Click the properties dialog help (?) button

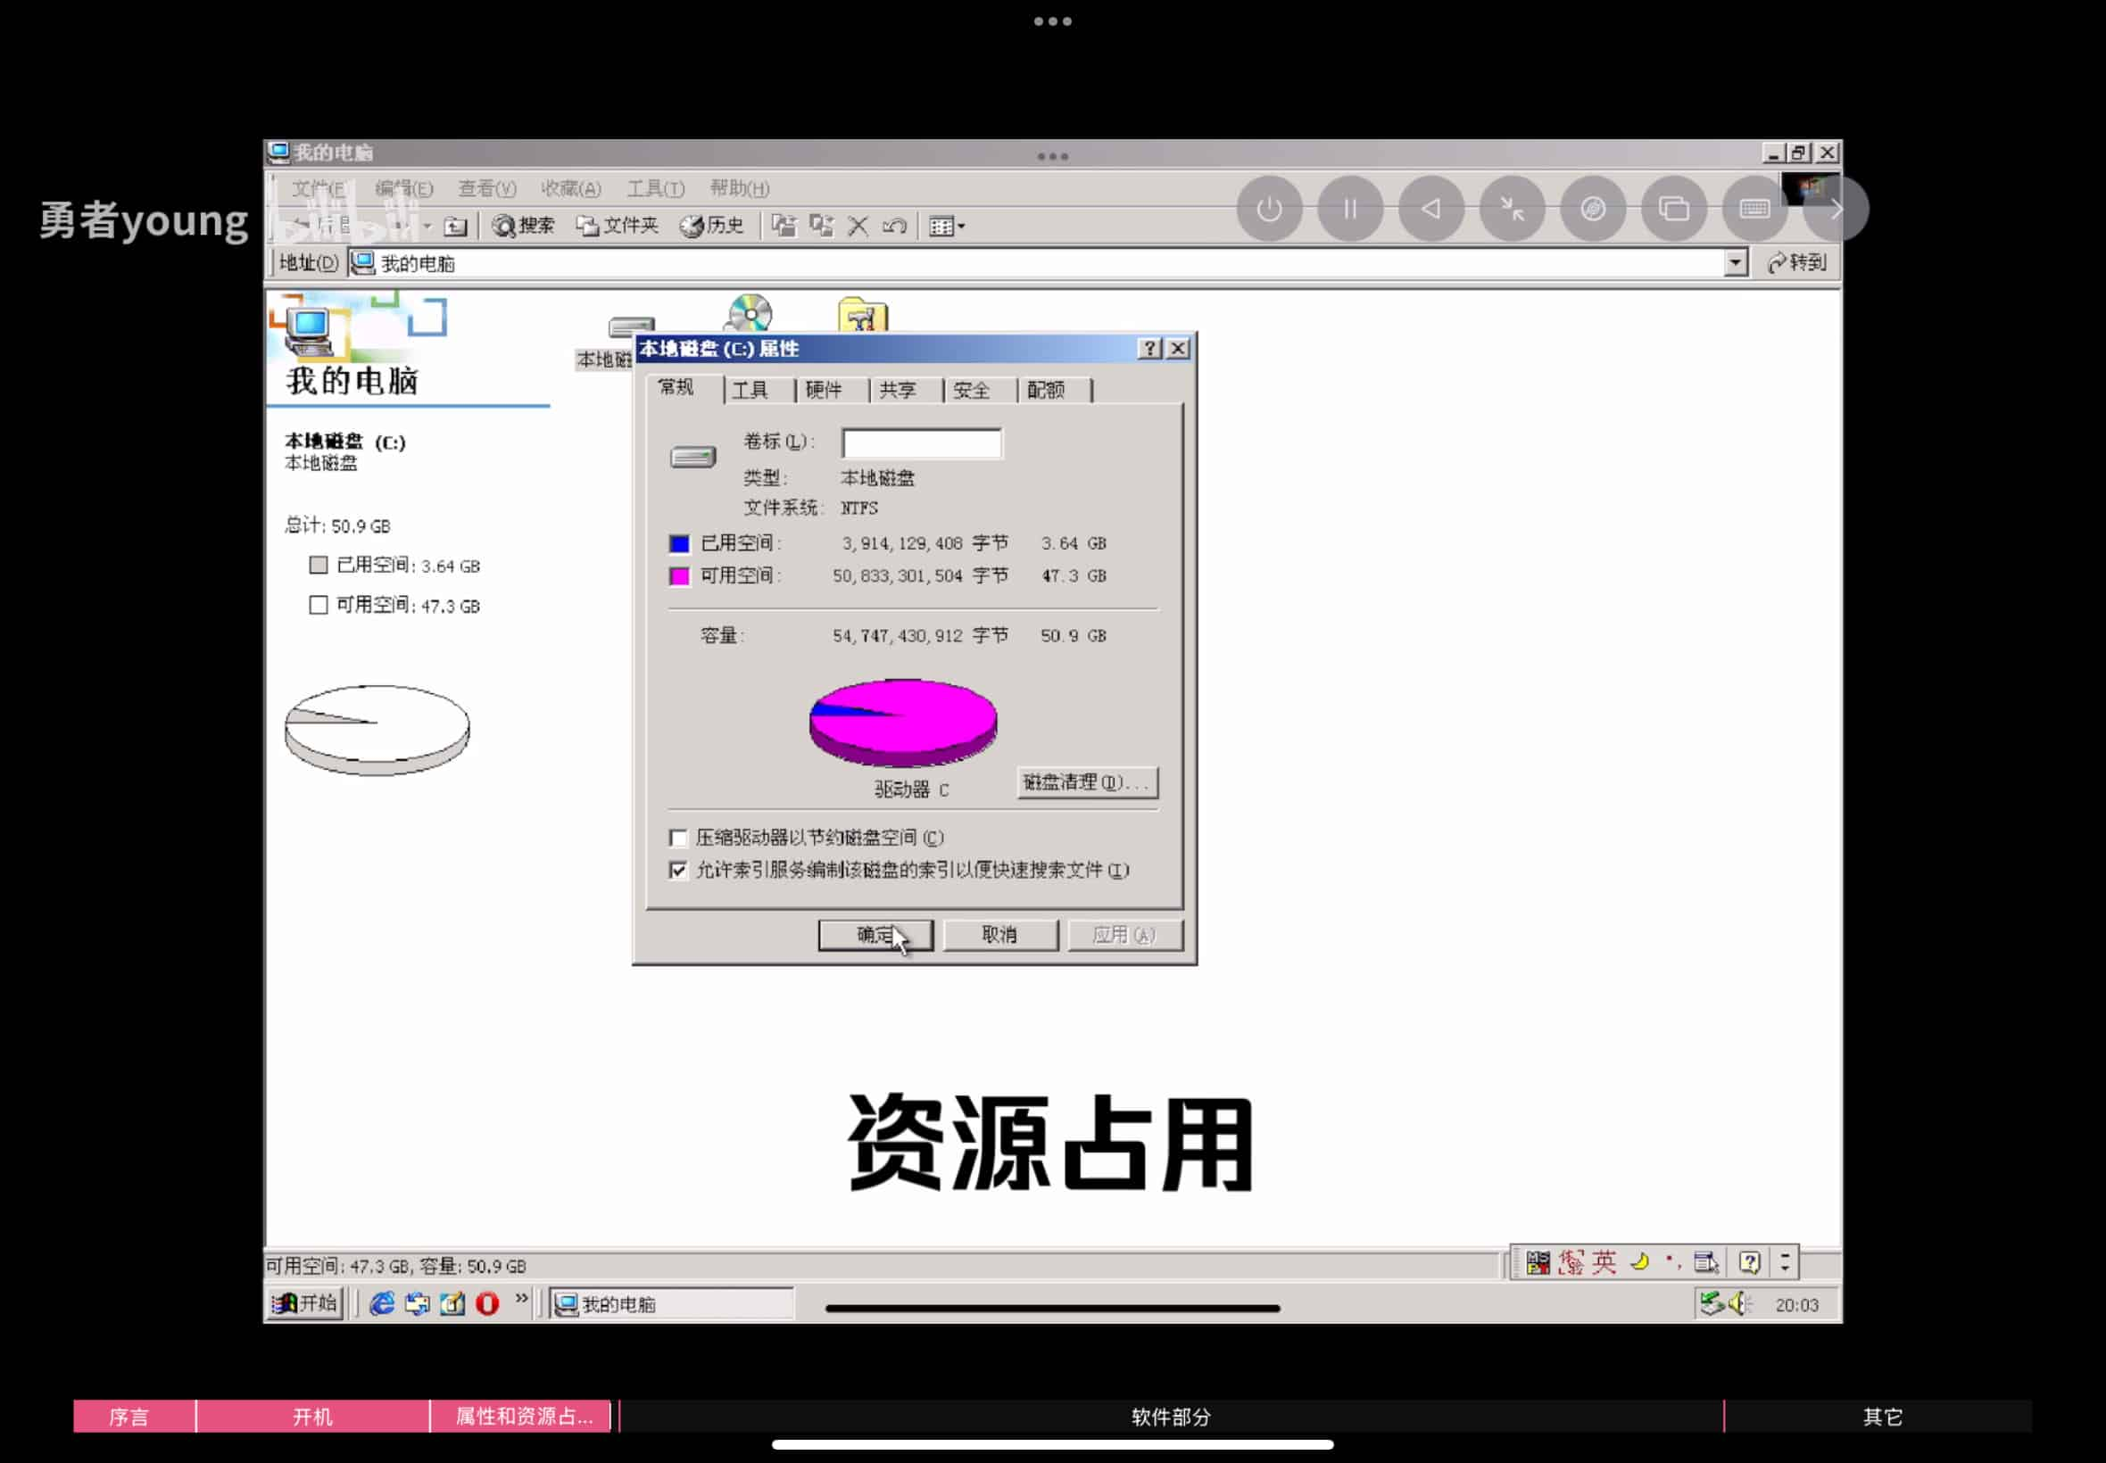click(x=1148, y=348)
